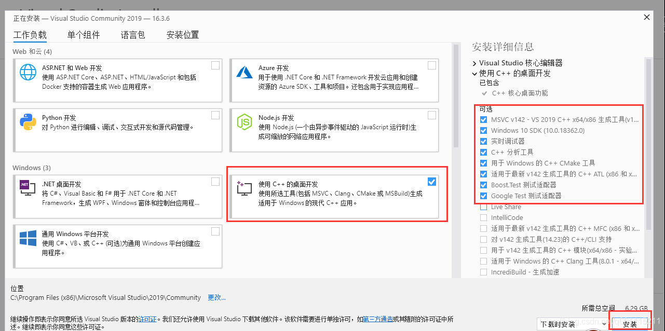This screenshot has width=665, height=331.
Task: Expand the Visual Studio core editor node
Action: coord(474,63)
